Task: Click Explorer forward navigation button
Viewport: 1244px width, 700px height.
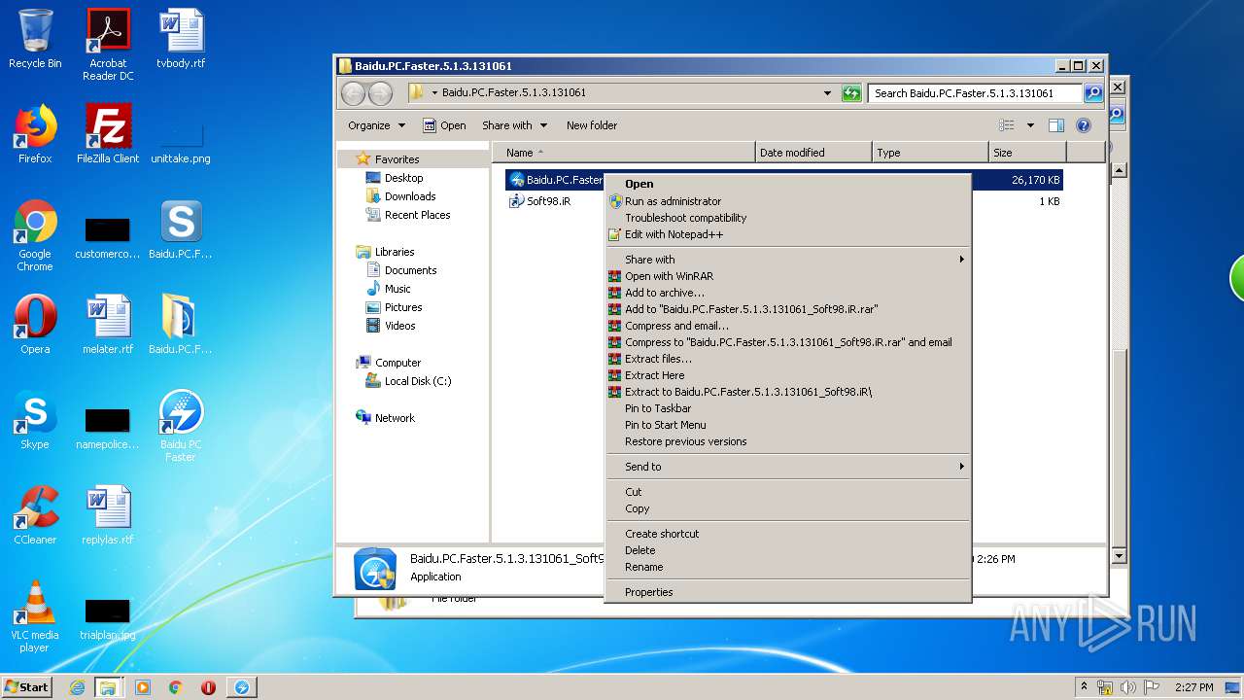Action: [x=380, y=93]
